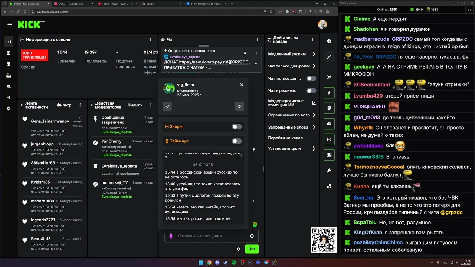Click Gena_Tsidarmyanov in the activity feed
The width and height of the screenshot is (475, 267).
(50, 121)
